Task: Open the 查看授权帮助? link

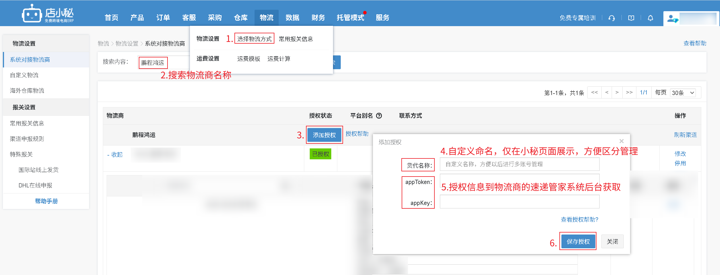Action: point(579,220)
